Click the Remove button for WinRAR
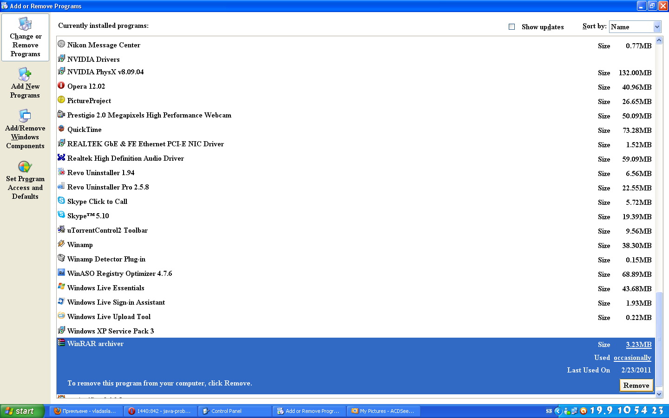This screenshot has width=669, height=418. tap(636, 385)
